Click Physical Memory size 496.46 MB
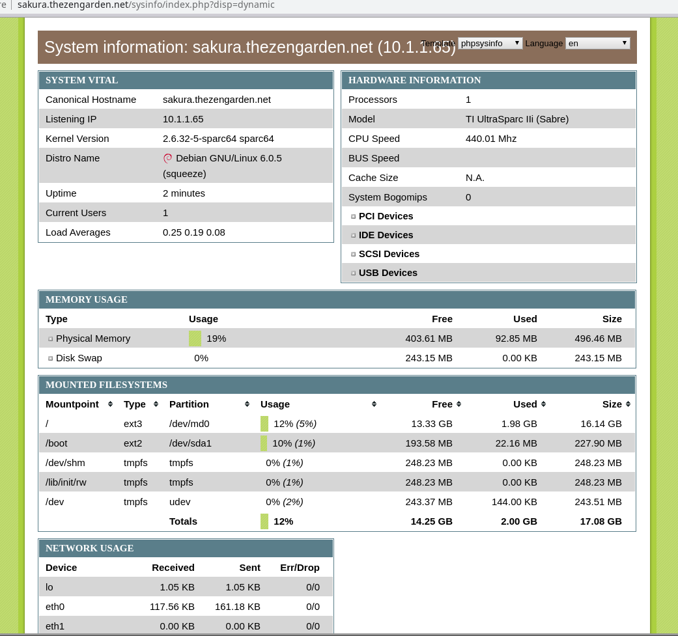The image size is (678, 636). 598,339
